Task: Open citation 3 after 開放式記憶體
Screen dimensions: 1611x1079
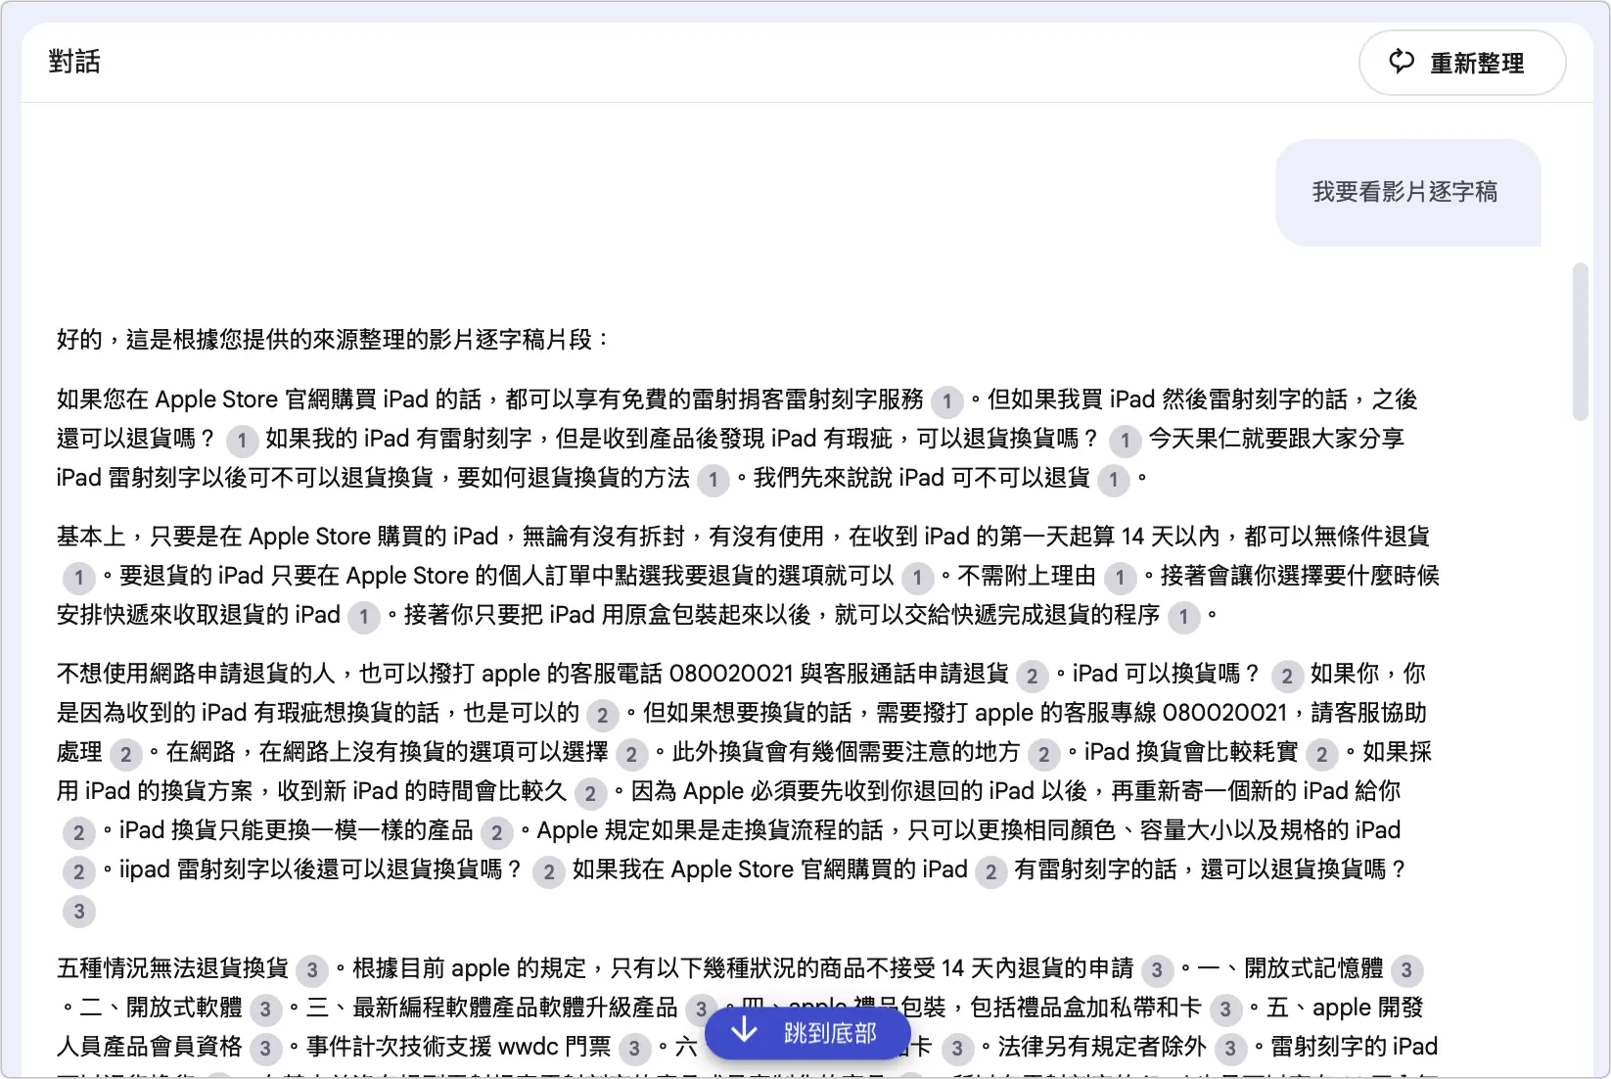Action: [1406, 969]
